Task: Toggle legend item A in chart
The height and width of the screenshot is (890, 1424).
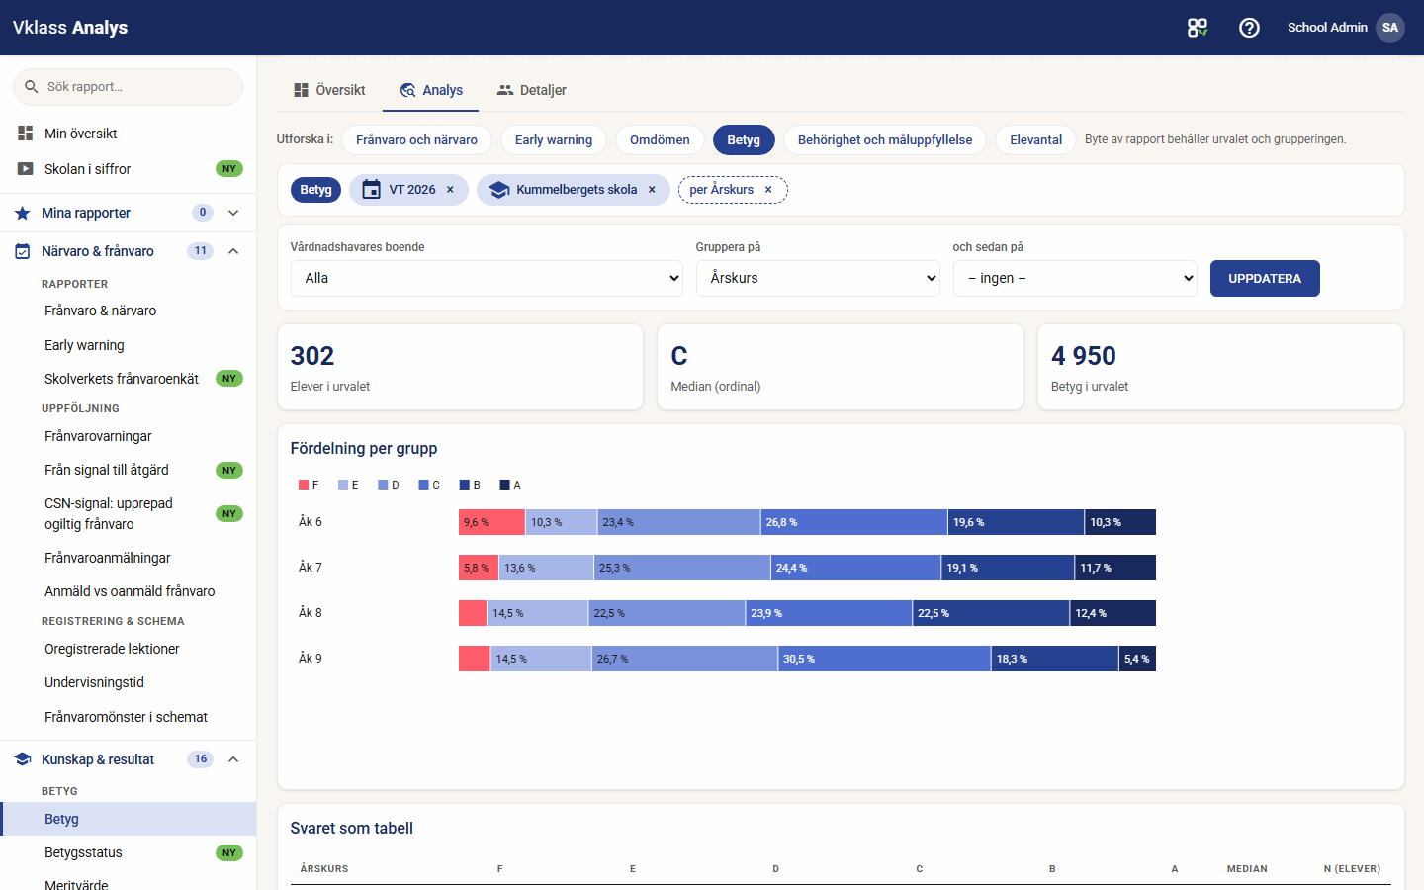Action: point(510,485)
